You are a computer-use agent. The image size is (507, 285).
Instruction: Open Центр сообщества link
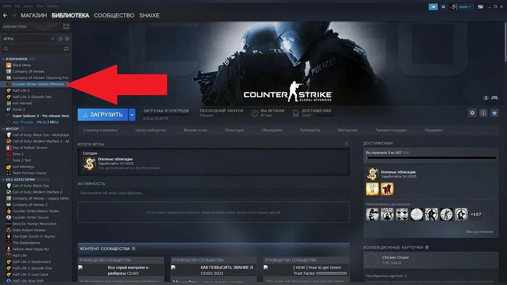point(151,130)
